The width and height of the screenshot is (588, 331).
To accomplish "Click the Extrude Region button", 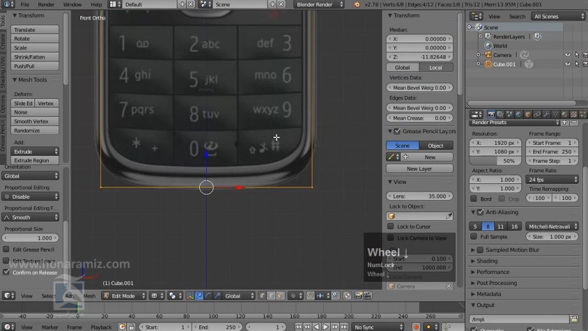I will 34,160.
